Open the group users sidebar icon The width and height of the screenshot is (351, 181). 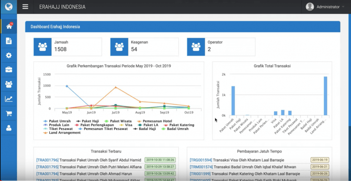pyautogui.click(x=9, y=84)
